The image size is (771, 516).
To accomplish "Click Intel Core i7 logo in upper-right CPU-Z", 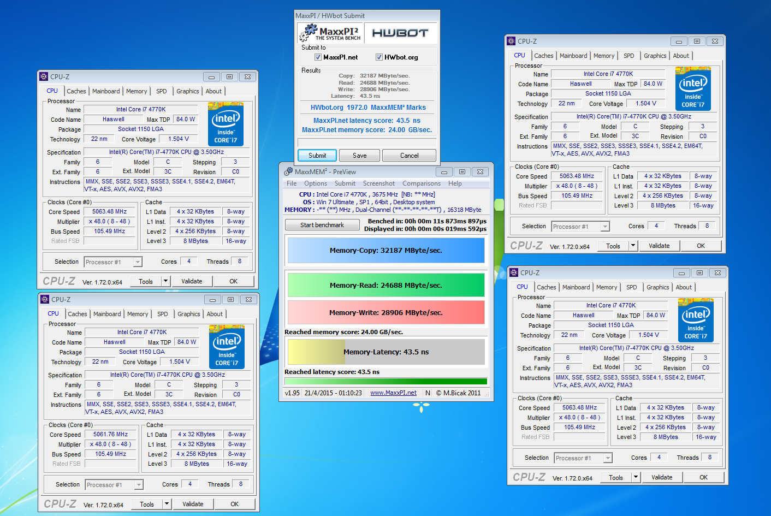I will [x=693, y=88].
